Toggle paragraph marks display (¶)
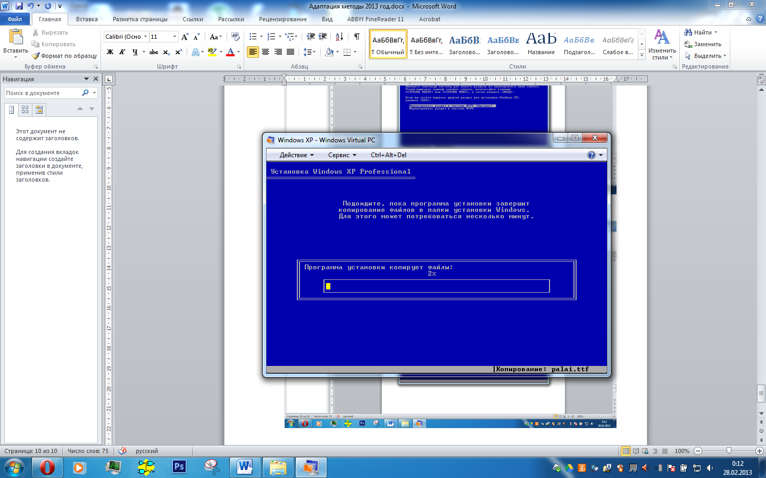 [356, 37]
